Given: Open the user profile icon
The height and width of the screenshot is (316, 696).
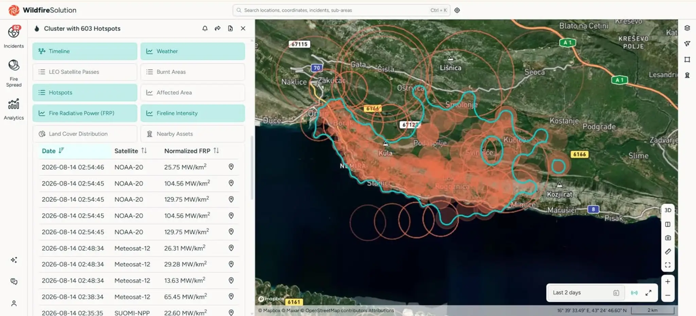Looking at the screenshot, I should coord(14,303).
